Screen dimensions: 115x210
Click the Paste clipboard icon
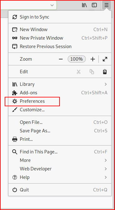coord(105,72)
